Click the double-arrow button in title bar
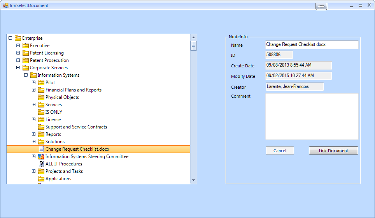375x218 pixels. (321, 6)
